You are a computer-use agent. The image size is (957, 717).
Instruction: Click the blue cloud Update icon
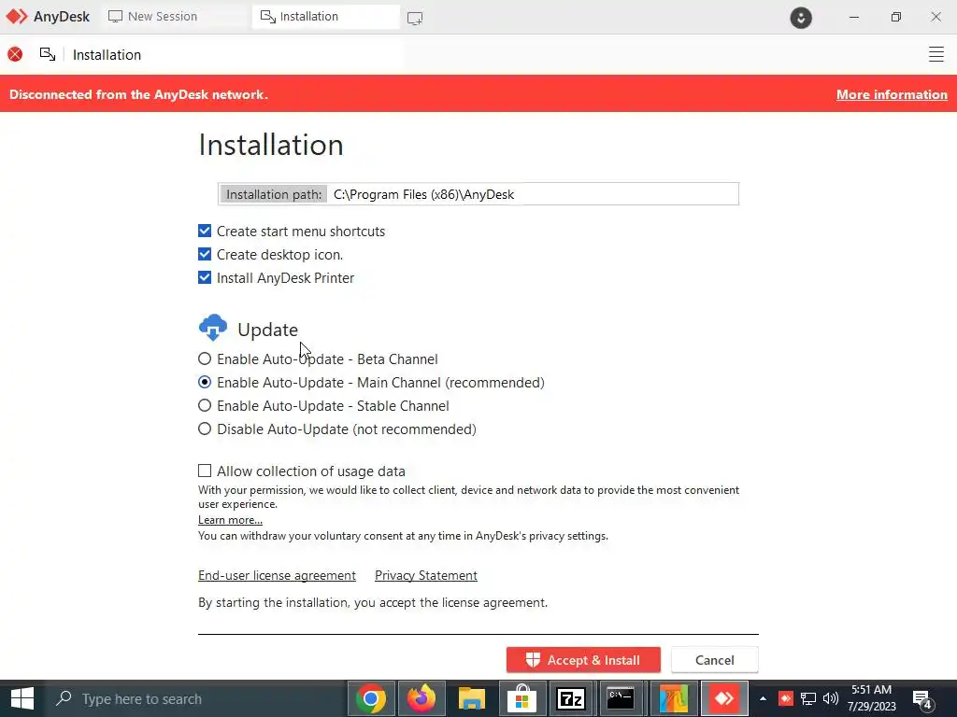[213, 328]
